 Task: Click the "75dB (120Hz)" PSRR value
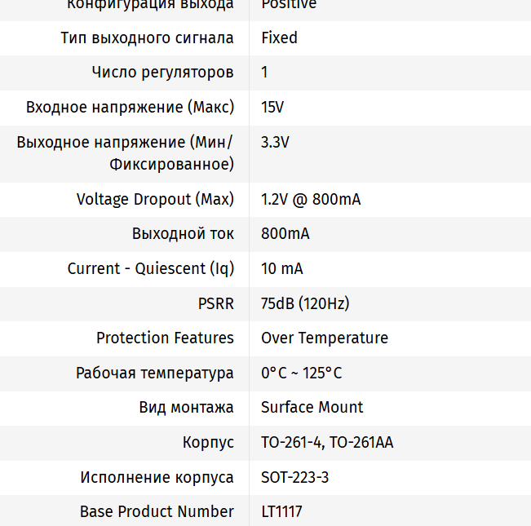coord(305,303)
